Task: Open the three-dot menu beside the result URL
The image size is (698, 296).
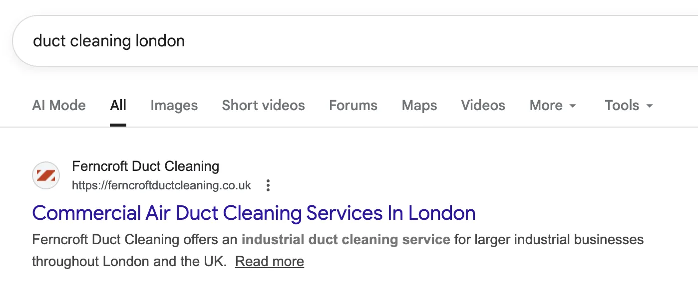Action: point(268,185)
